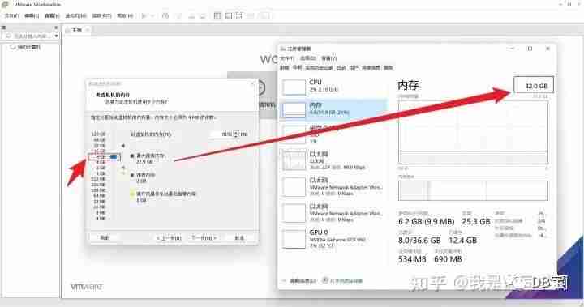Select 我的计算机 in the library tree

29,47
